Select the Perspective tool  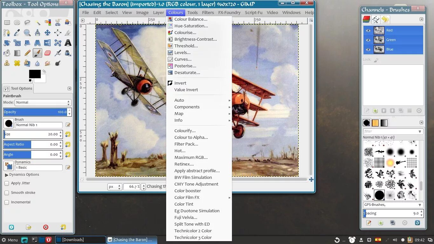point(37,43)
